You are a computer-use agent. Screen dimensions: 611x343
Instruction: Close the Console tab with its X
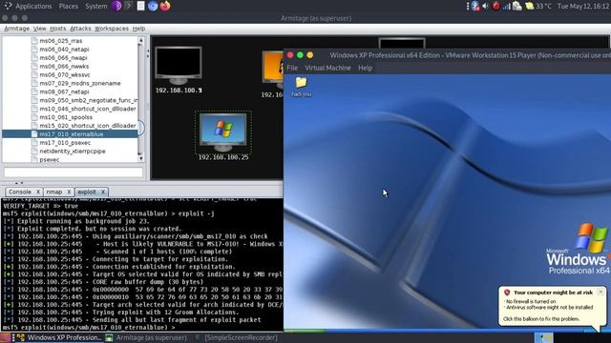(38, 192)
